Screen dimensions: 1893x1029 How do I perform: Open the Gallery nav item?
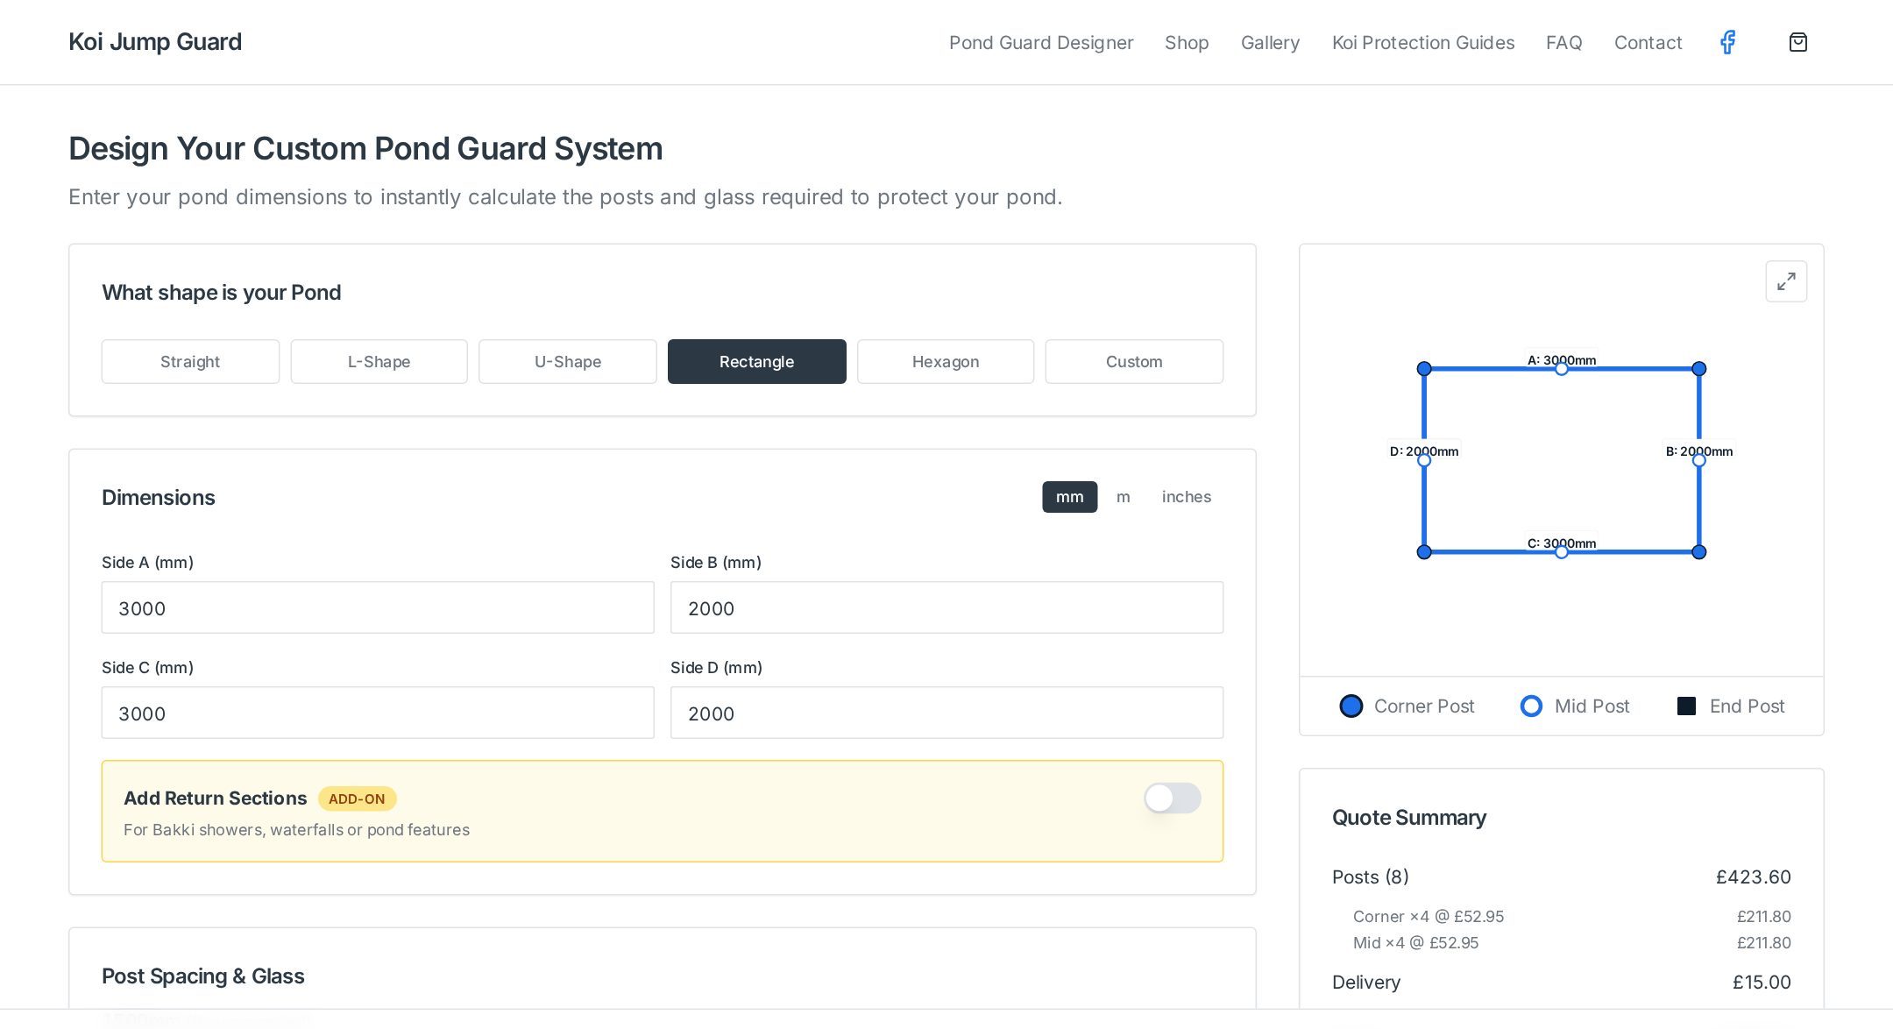1270,42
